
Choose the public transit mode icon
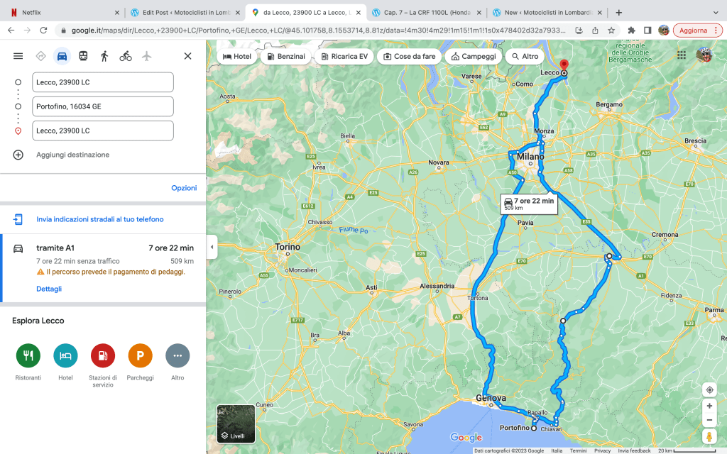83,56
